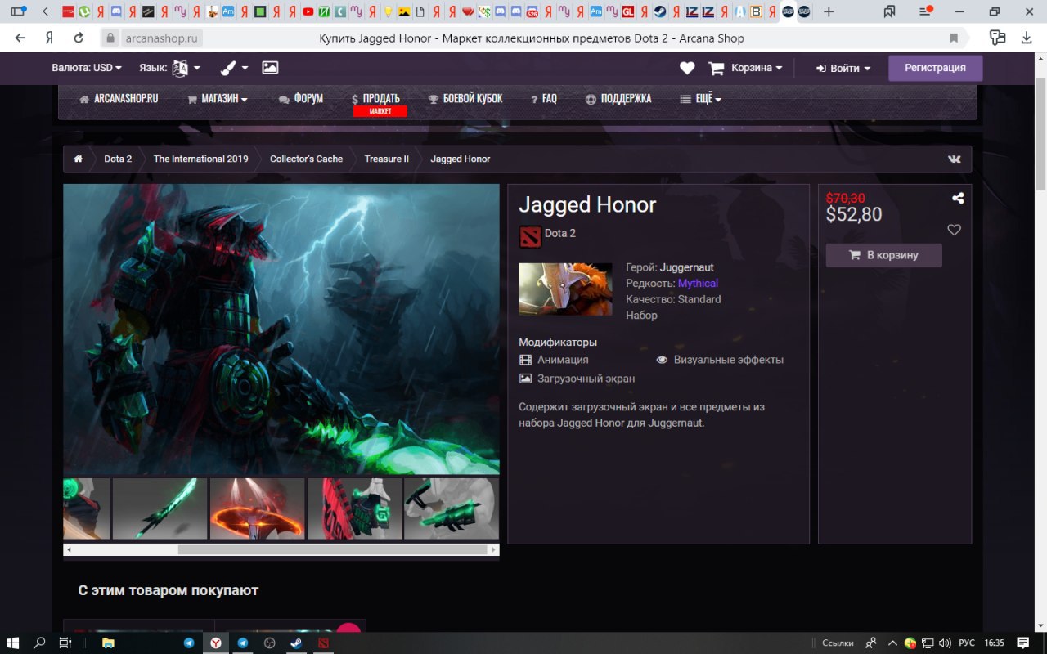Follow the Treasure II breadcrumb

coord(386,159)
